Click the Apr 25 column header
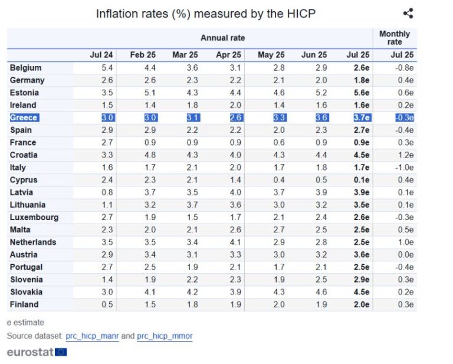Viewport: 453px width, 364px height. (x=228, y=55)
